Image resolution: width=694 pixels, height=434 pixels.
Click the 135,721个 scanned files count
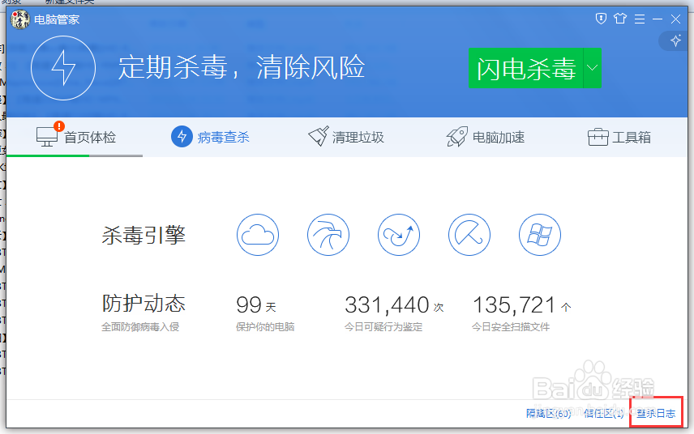pos(522,305)
